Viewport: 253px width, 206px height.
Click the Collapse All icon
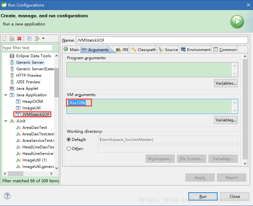coord(29,38)
